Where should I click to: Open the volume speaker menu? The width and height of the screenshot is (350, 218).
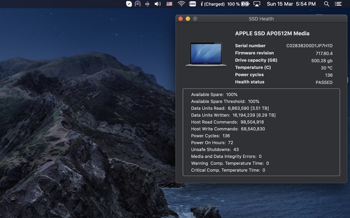[157, 4]
